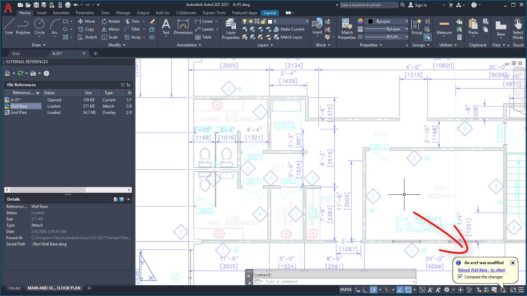The width and height of the screenshot is (527, 296).
Task: Switch to the Model tab
Action: (x=15, y=288)
